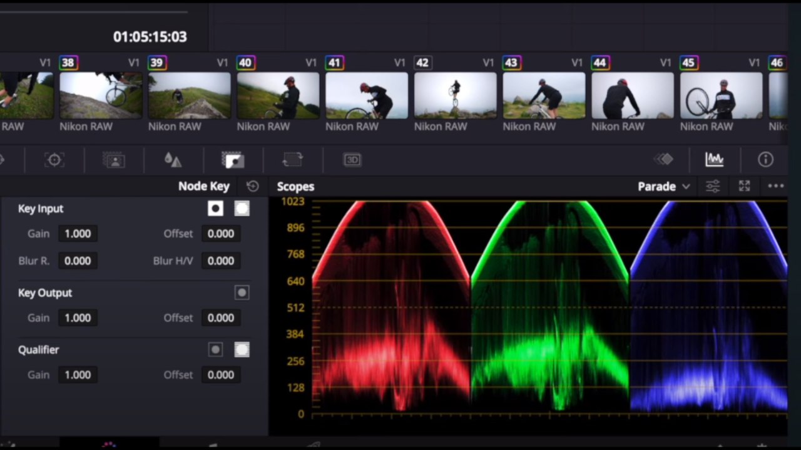Open the Blur/Sharpen palette icon
Screen dimensions: 801x450
[x=173, y=160]
